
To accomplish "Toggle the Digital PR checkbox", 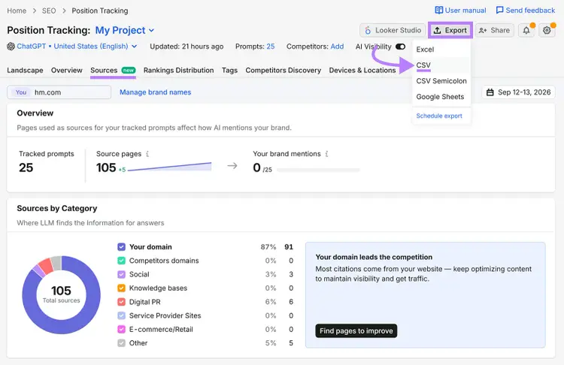I will coord(121,302).
